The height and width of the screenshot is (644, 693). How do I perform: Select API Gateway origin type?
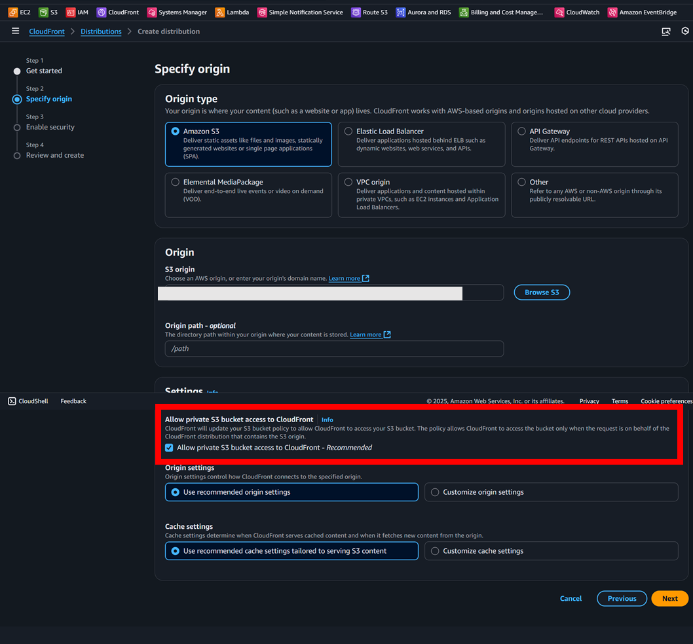(595, 144)
